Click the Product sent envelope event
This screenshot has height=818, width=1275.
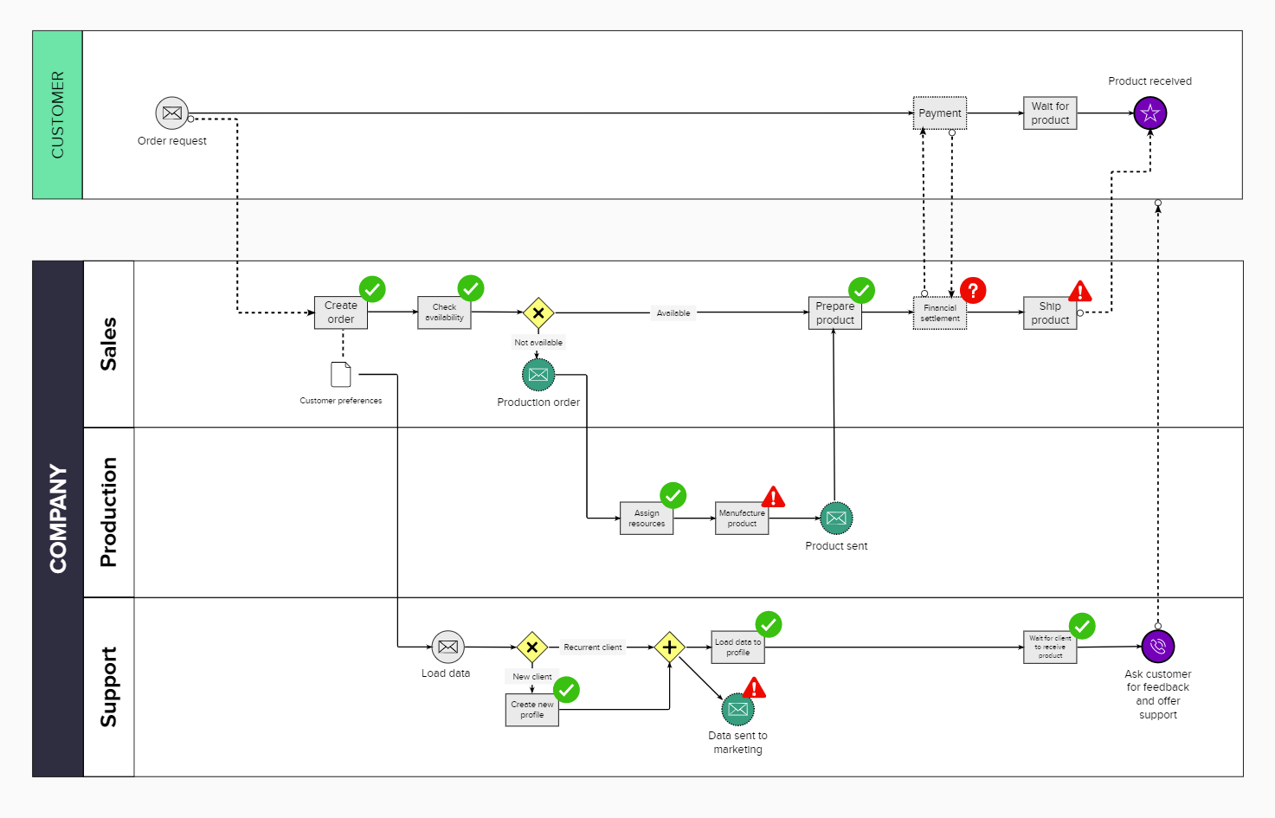pyautogui.click(x=835, y=518)
